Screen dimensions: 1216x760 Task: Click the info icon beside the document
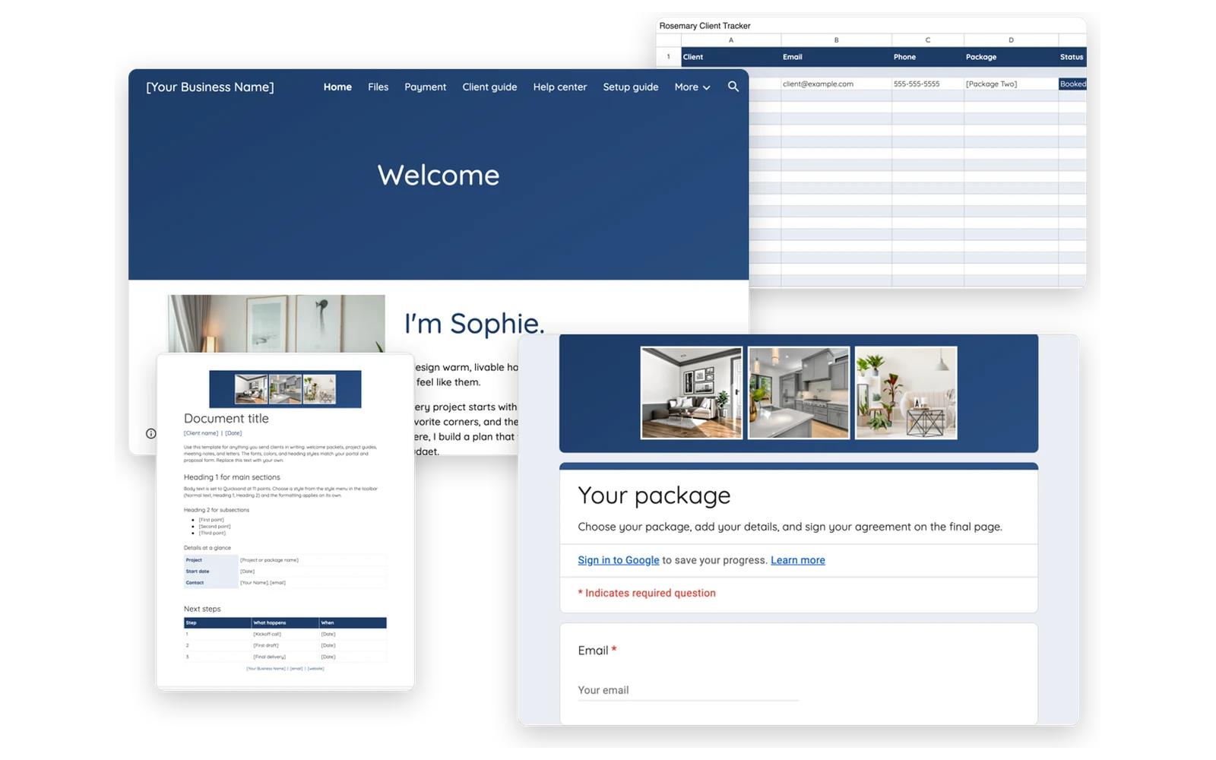click(x=151, y=433)
